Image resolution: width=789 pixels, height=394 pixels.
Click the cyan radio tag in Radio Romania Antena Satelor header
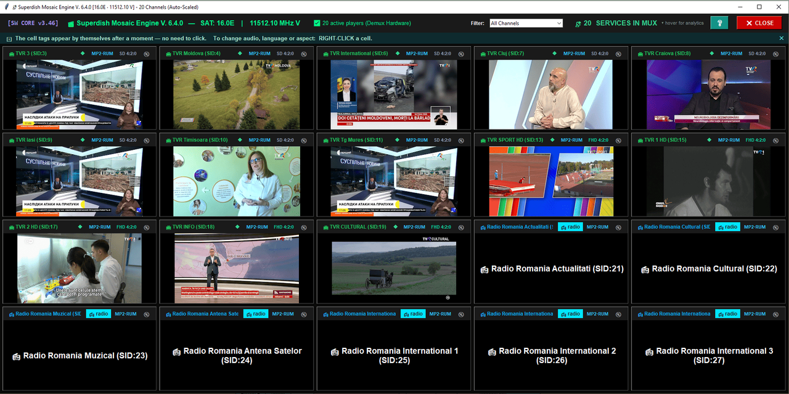255,314
